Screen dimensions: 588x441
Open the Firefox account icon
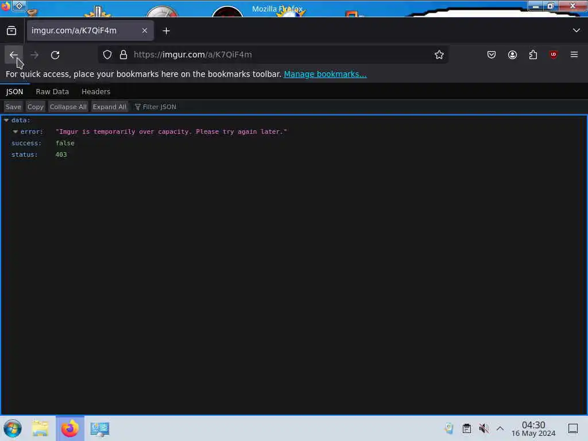(x=512, y=55)
